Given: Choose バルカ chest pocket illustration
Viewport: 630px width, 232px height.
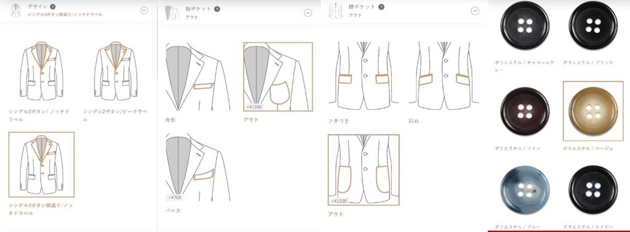Looking at the screenshot, I should point(198,168).
